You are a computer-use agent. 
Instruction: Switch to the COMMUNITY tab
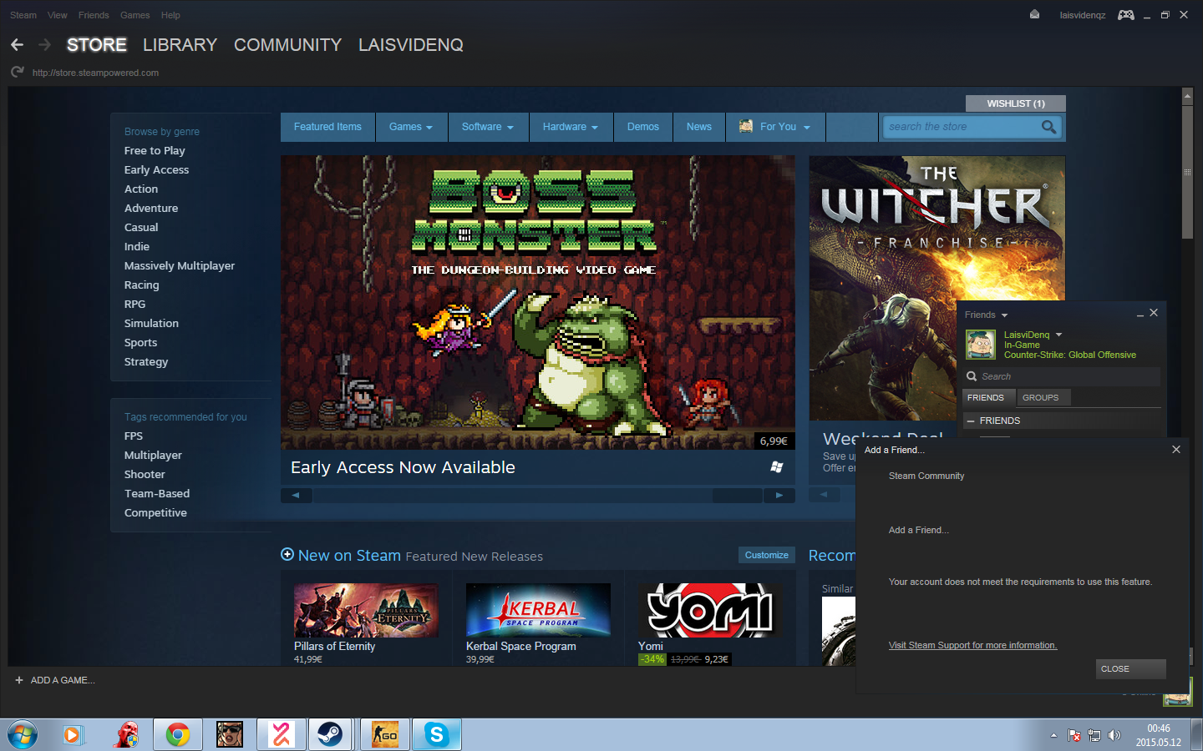pos(287,45)
